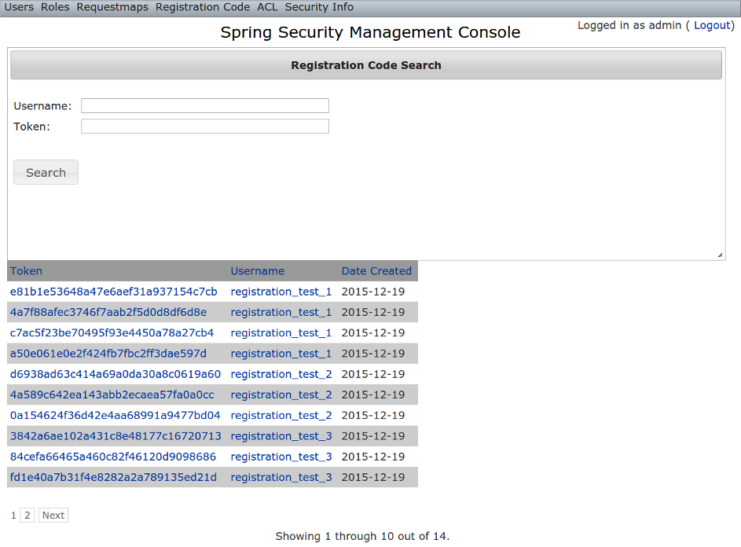Open the Users menu item

[x=18, y=7]
